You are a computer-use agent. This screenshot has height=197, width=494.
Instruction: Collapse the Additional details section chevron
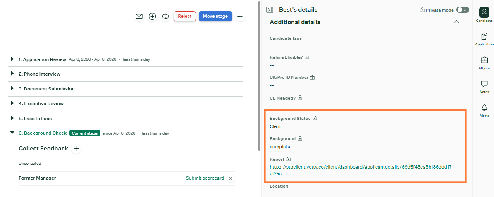[456, 22]
